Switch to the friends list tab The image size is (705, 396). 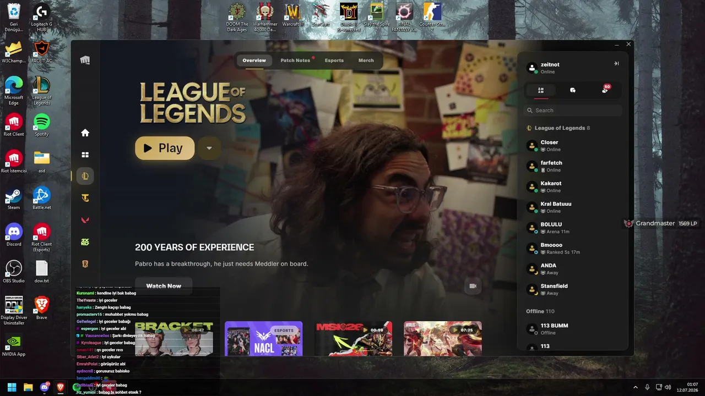541,90
